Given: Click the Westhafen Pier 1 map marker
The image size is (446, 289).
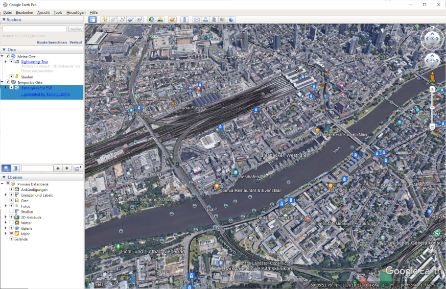Looking at the screenshot, I should 236,173.
